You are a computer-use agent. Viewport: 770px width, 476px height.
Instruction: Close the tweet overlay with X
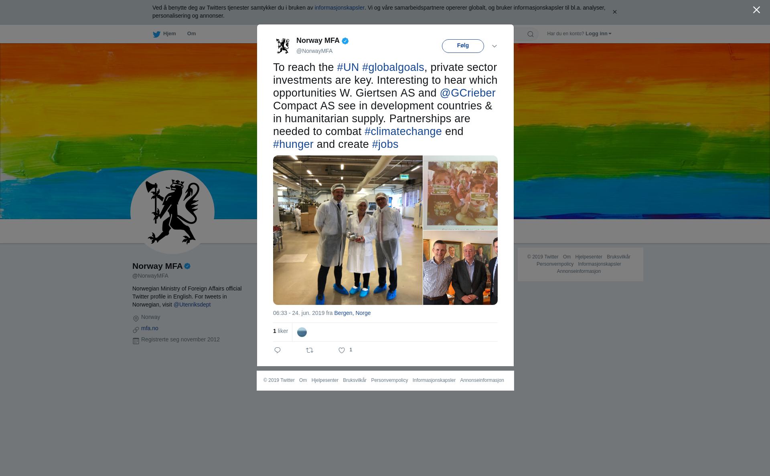coord(756,10)
